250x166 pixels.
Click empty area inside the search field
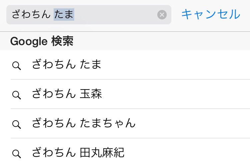click(x=115, y=15)
